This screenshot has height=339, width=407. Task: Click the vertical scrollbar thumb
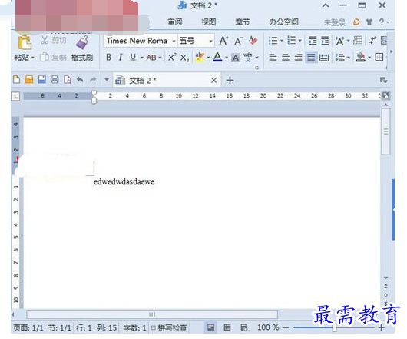coord(386,131)
